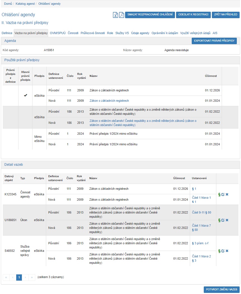Edit the U186651 Úkon binding

(223, 220)
